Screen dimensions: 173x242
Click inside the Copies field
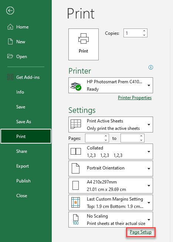click(135, 33)
